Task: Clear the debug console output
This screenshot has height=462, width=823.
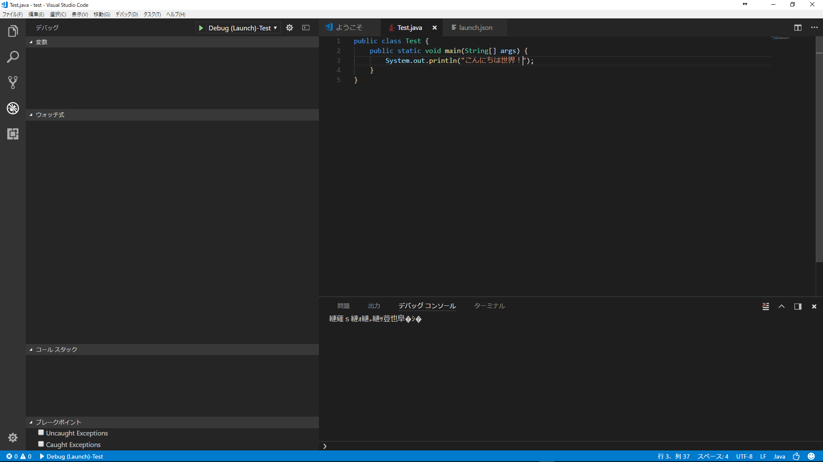Action: point(766,306)
